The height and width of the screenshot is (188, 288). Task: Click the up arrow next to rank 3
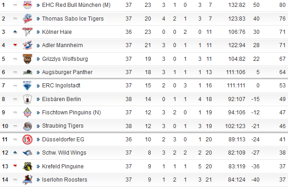click(x=15, y=32)
